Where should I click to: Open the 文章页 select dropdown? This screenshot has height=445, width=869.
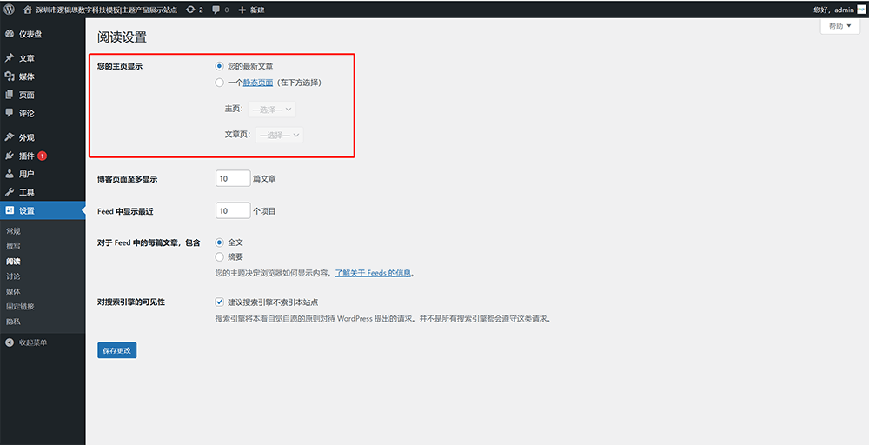[x=279, y=135]
